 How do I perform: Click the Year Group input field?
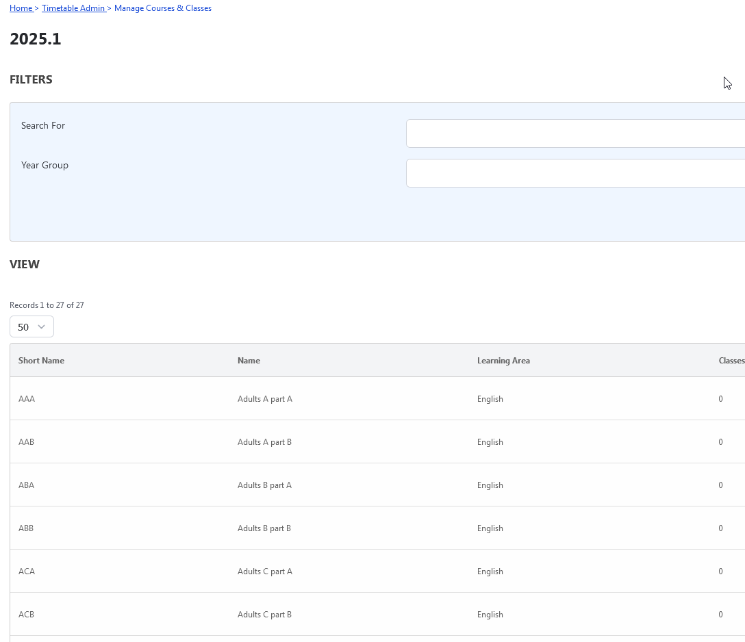coord(575,173)
